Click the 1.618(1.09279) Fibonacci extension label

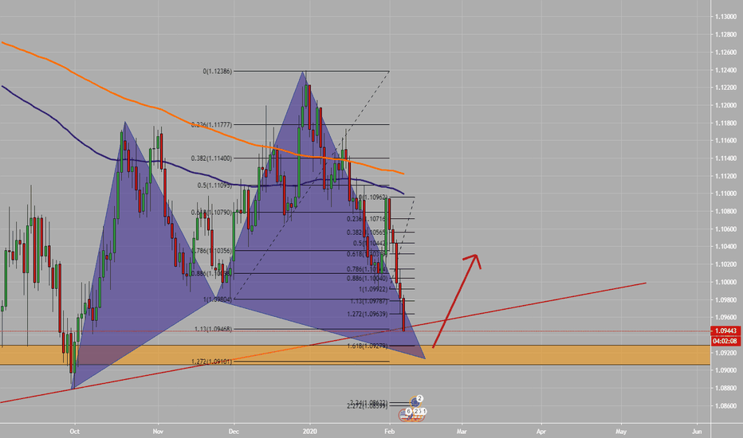368,346
